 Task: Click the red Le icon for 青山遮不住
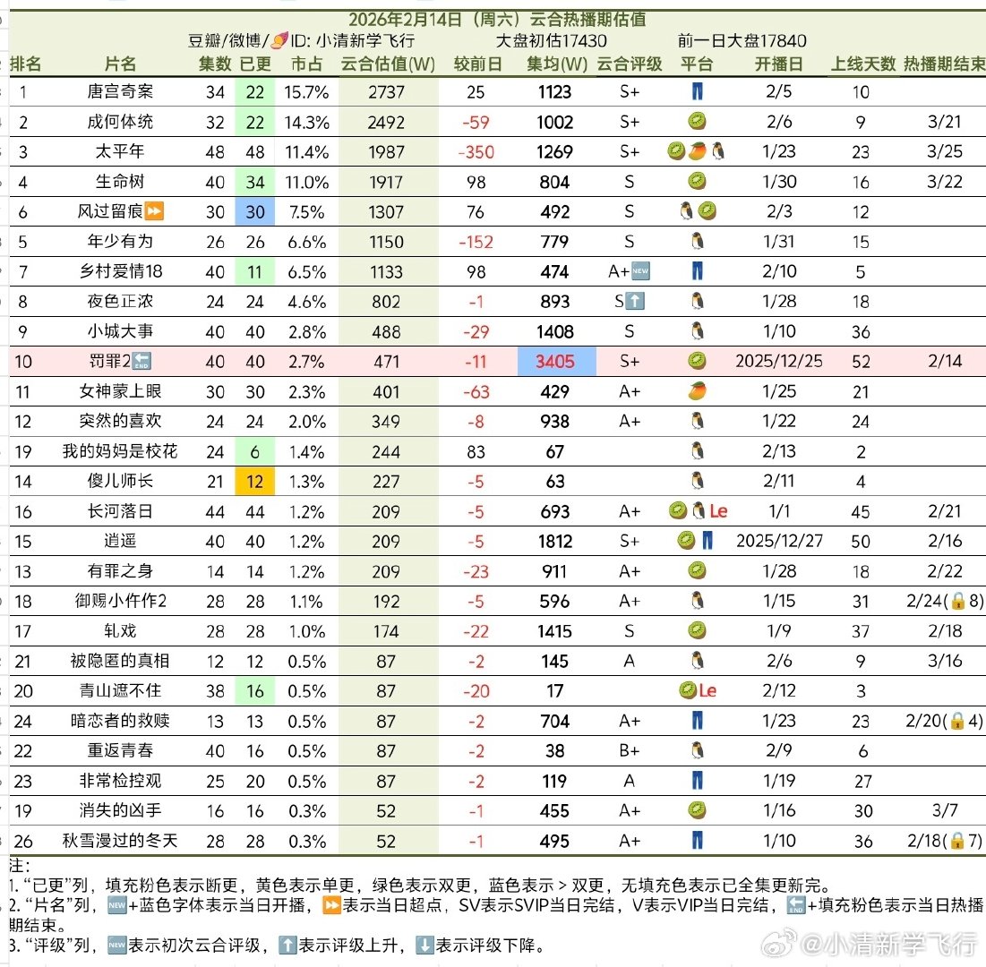coord(708,691)
